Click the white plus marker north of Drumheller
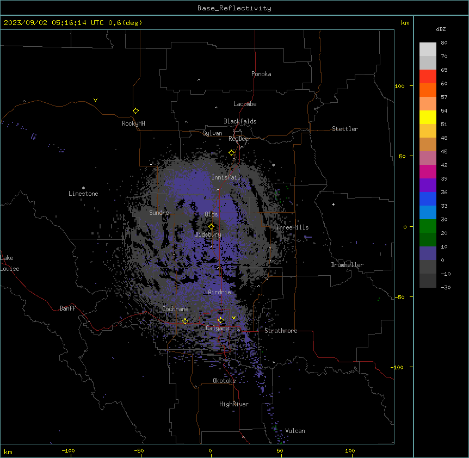This screenshot has width=469, height=458. pos(333,204)
